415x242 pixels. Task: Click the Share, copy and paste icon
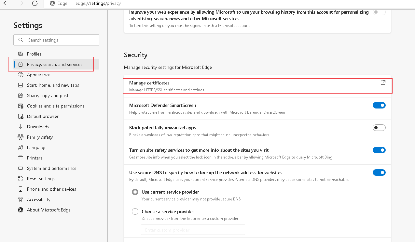(x=21, y=96)
